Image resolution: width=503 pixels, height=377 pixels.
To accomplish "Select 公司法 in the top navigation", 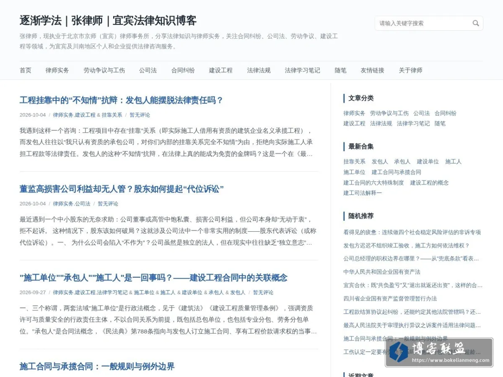I will [148, 70].
